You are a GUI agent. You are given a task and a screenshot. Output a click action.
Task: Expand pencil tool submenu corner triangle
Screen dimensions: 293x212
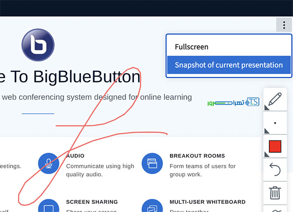(x=267, y=108)
